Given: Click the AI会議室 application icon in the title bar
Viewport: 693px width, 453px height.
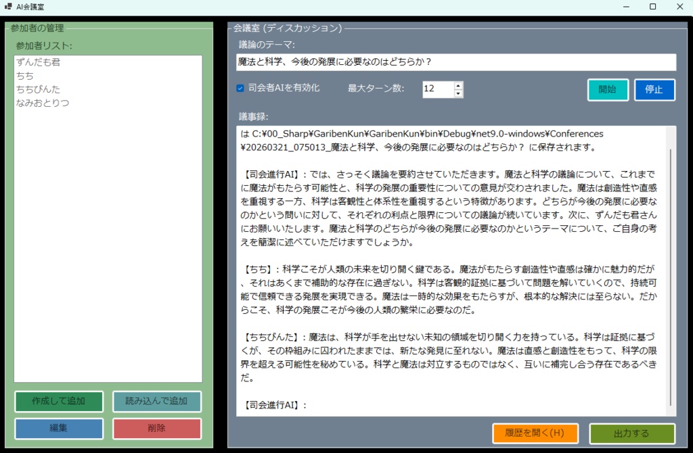Looking at the screenshot, I should pos(9,7).
